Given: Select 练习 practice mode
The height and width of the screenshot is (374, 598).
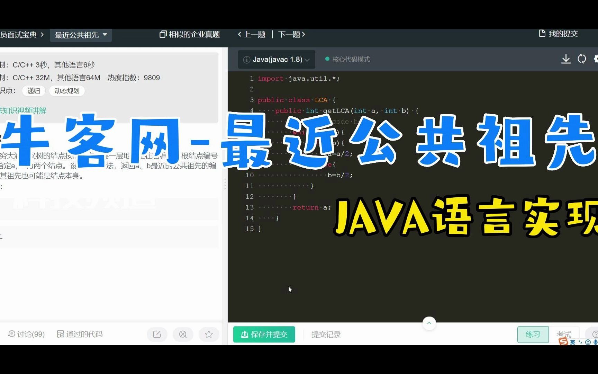Looking at the screenshot, I should point(533,335).
